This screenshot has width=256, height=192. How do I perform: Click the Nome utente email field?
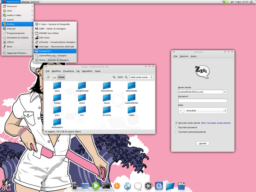click(x=201, y=92)
